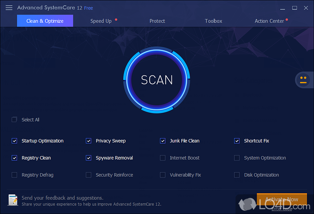The image size is (314, 214).
Task: Click the Activate Now button
Action: click(282, 199)
